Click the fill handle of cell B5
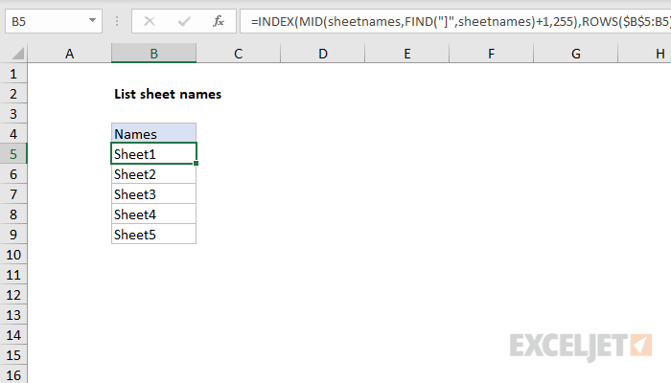This screenshot has width=671, height=383. 197,164
